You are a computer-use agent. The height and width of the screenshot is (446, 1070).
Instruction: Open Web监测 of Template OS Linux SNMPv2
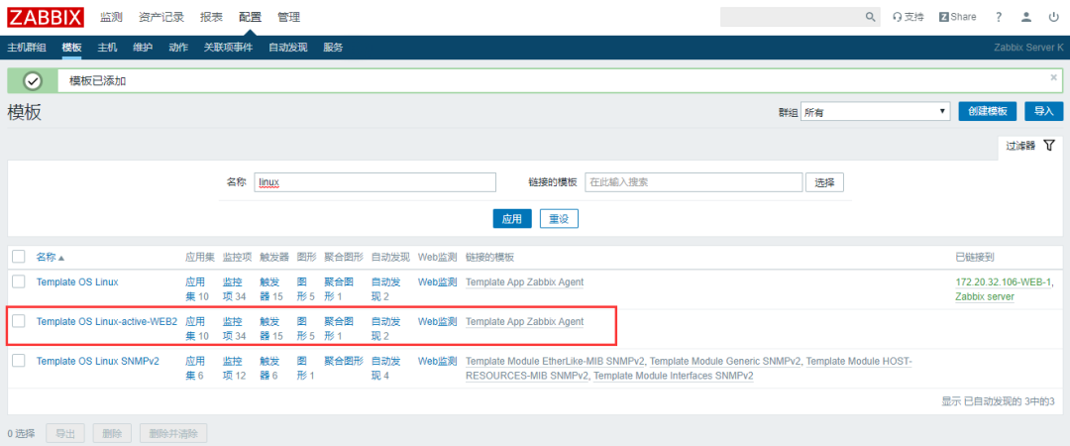point(438,361)
